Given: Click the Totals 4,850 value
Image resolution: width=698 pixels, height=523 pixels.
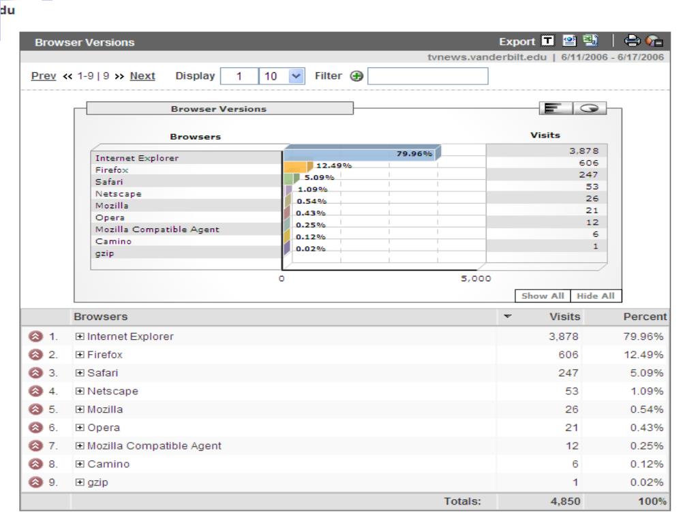Looking at the screenshot, I should pos(565,501).
